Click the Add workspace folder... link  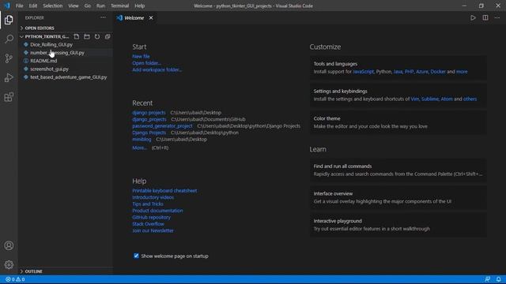coord(157,69)
